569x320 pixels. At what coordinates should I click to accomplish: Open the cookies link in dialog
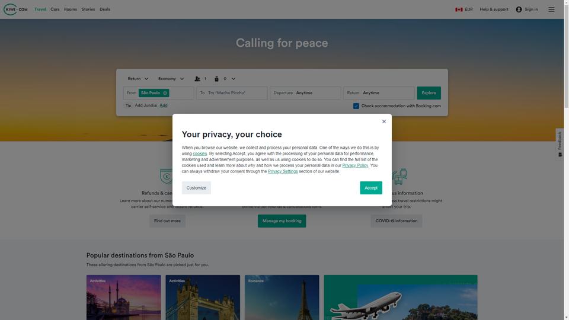(x=200, y=153)
